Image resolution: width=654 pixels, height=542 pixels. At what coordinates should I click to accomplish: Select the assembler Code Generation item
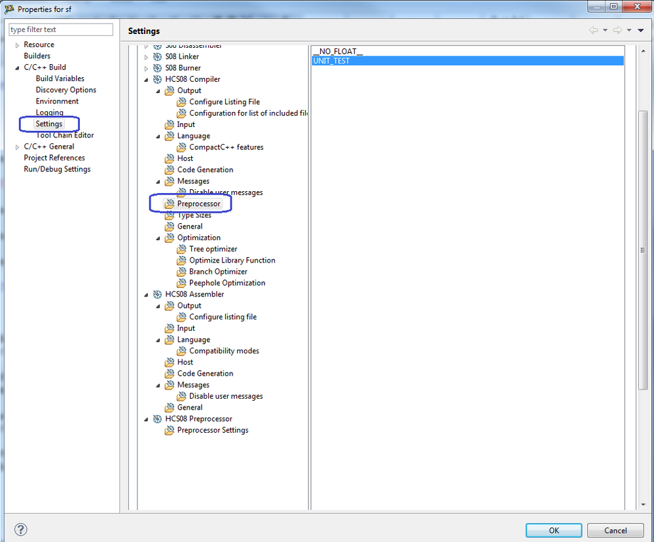[205, 374]
